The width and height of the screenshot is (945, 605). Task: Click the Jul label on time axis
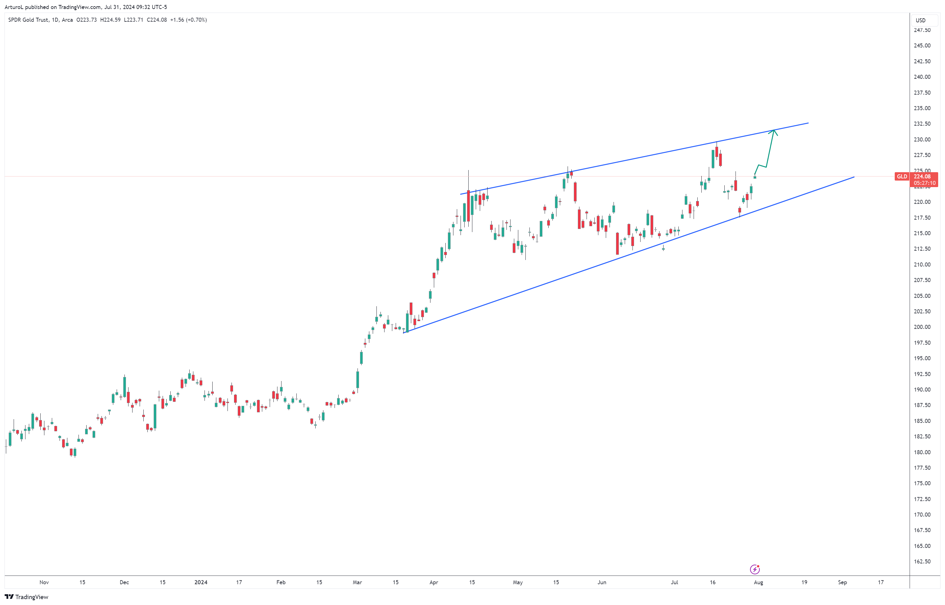674,582
